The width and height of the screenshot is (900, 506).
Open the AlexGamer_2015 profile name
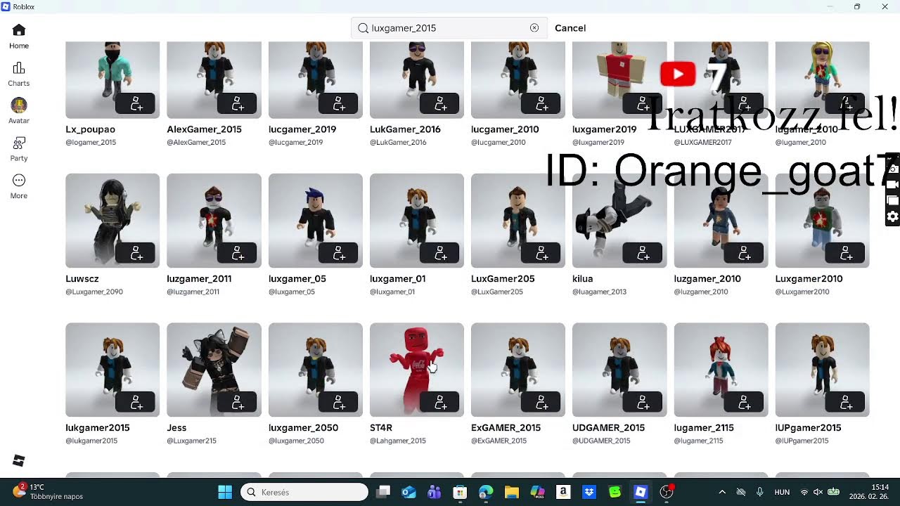point(204,129)
